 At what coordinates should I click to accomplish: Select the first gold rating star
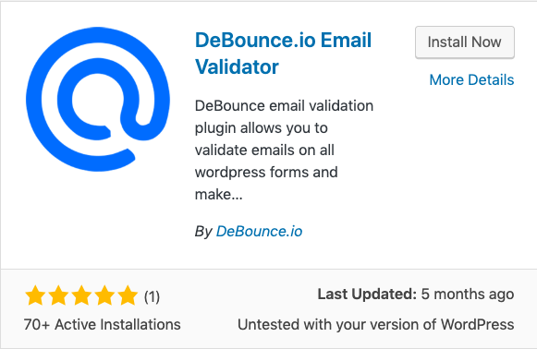point(35,295)
